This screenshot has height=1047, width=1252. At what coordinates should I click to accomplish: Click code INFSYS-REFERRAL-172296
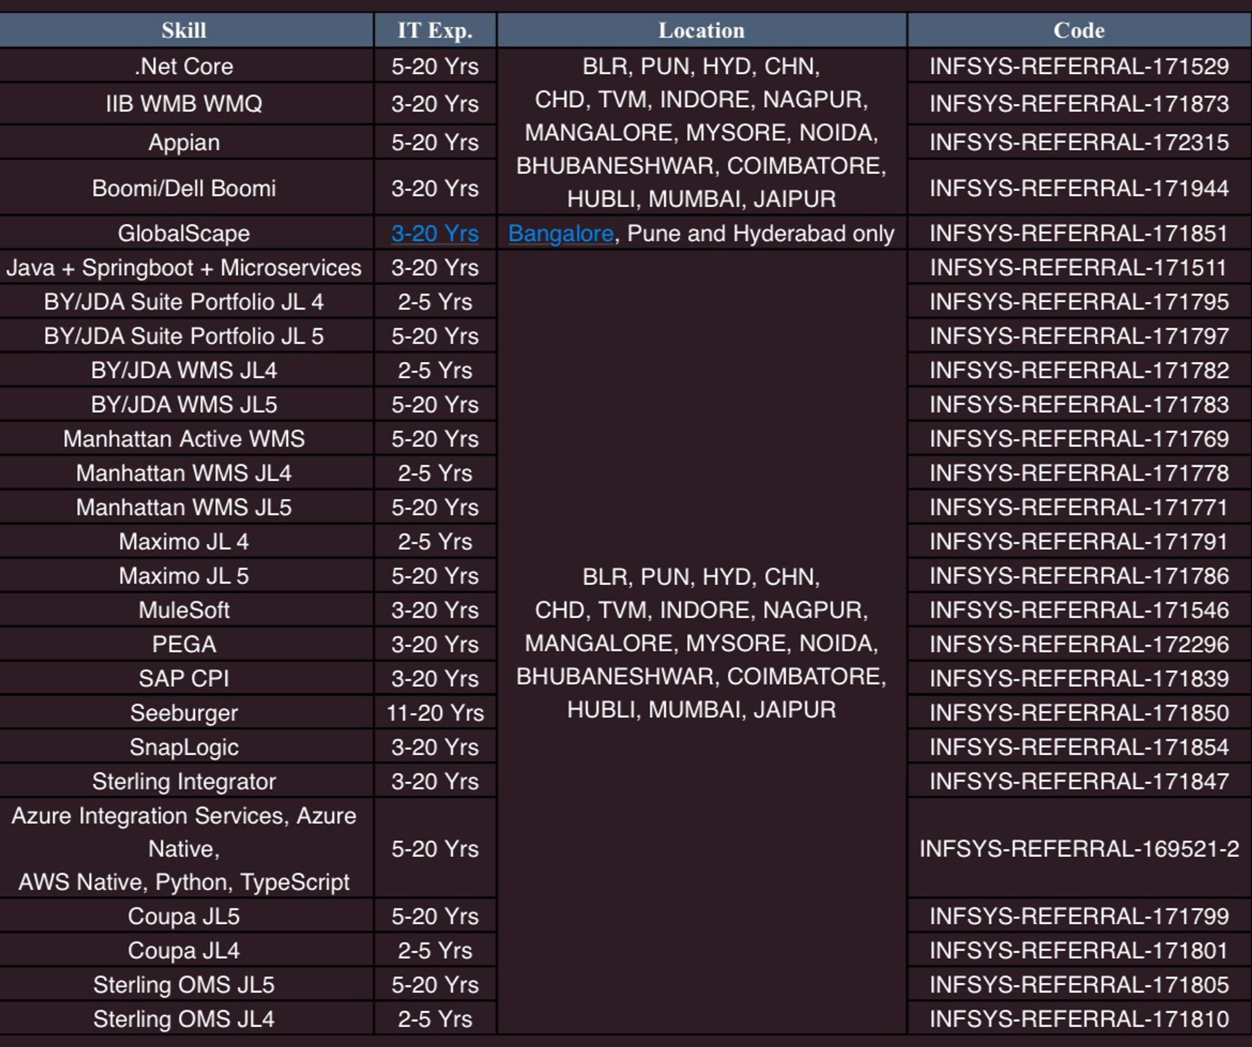click(1079, 644)
